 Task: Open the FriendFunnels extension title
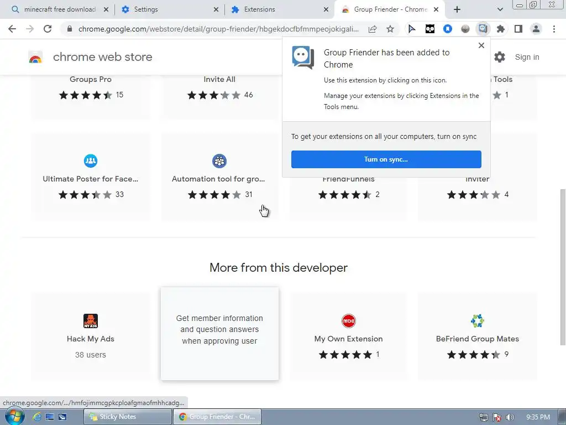pos(348,180)
